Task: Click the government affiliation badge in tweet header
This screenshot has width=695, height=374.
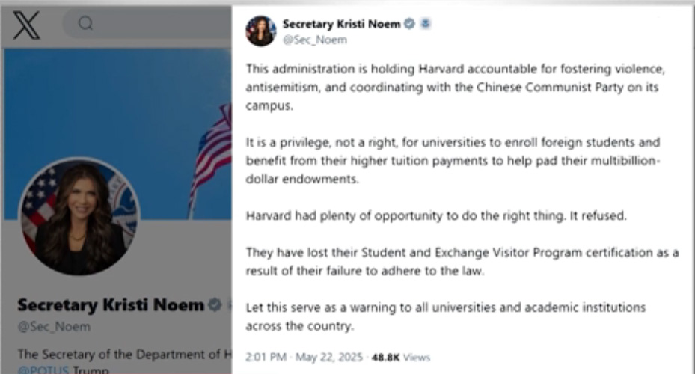Action: pyautogui.click(x=425, y=24)
